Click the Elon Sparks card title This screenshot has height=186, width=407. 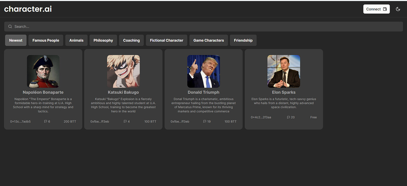point(284,92)
